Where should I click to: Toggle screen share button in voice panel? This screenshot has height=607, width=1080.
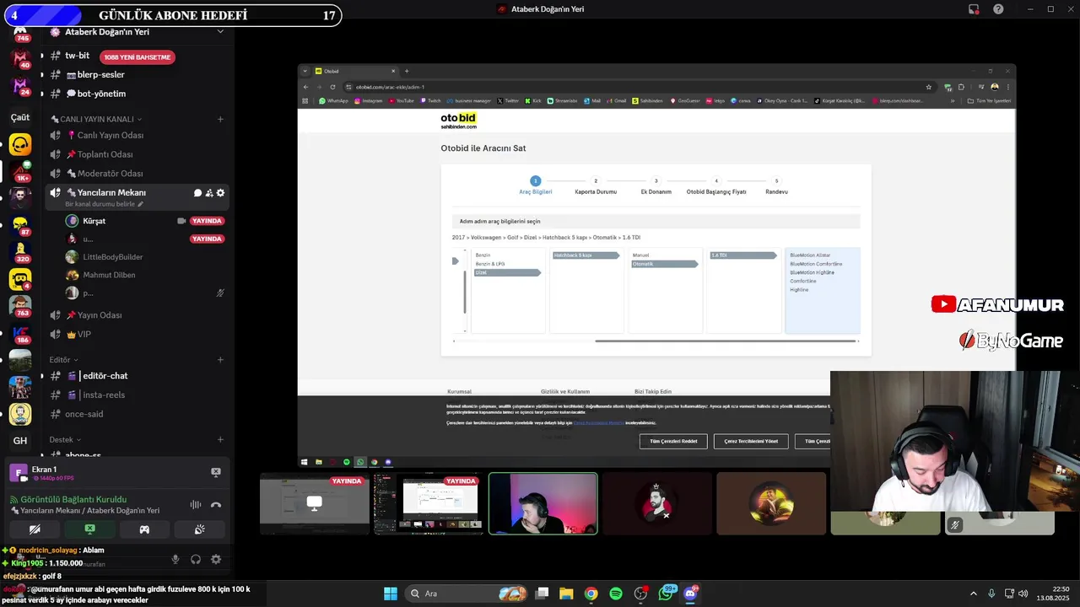point(89,529)
